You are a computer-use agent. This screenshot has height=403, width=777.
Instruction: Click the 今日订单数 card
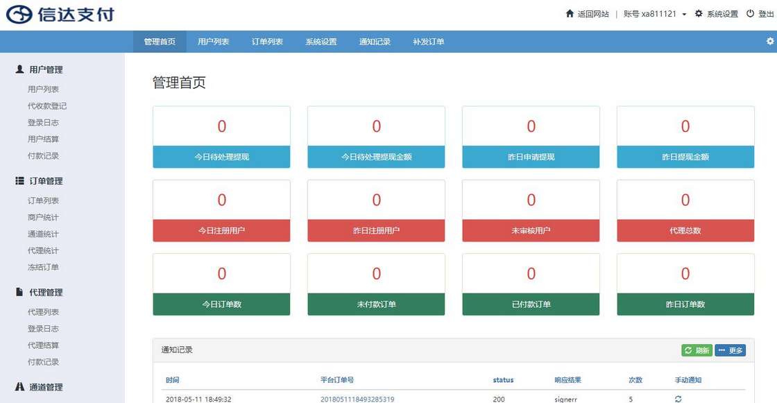(221, 284)
